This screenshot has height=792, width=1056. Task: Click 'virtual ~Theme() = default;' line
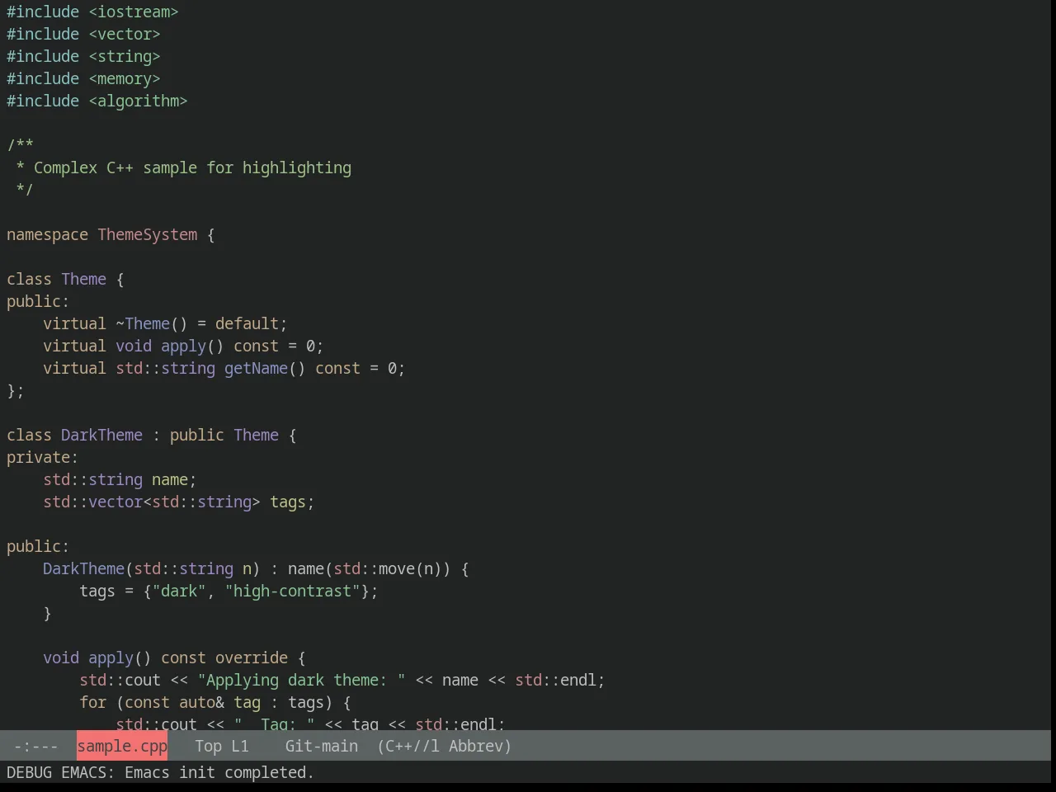pos(165,323)
